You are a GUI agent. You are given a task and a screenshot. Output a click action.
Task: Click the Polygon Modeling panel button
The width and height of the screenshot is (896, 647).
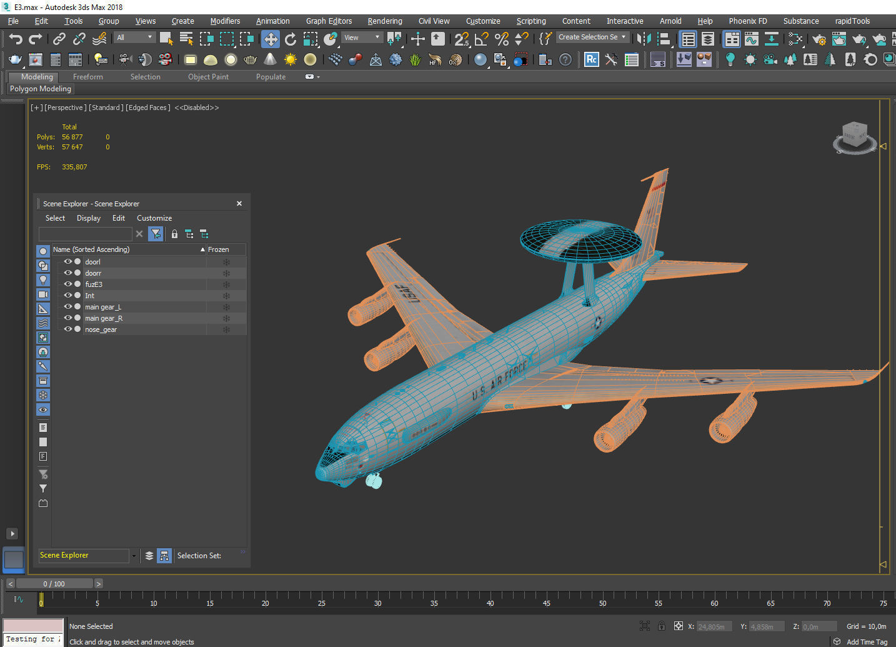click(x=41, y=89)
